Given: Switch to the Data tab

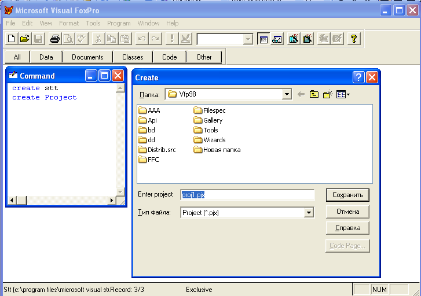Looking at the screenshot, I should (46, 57).
